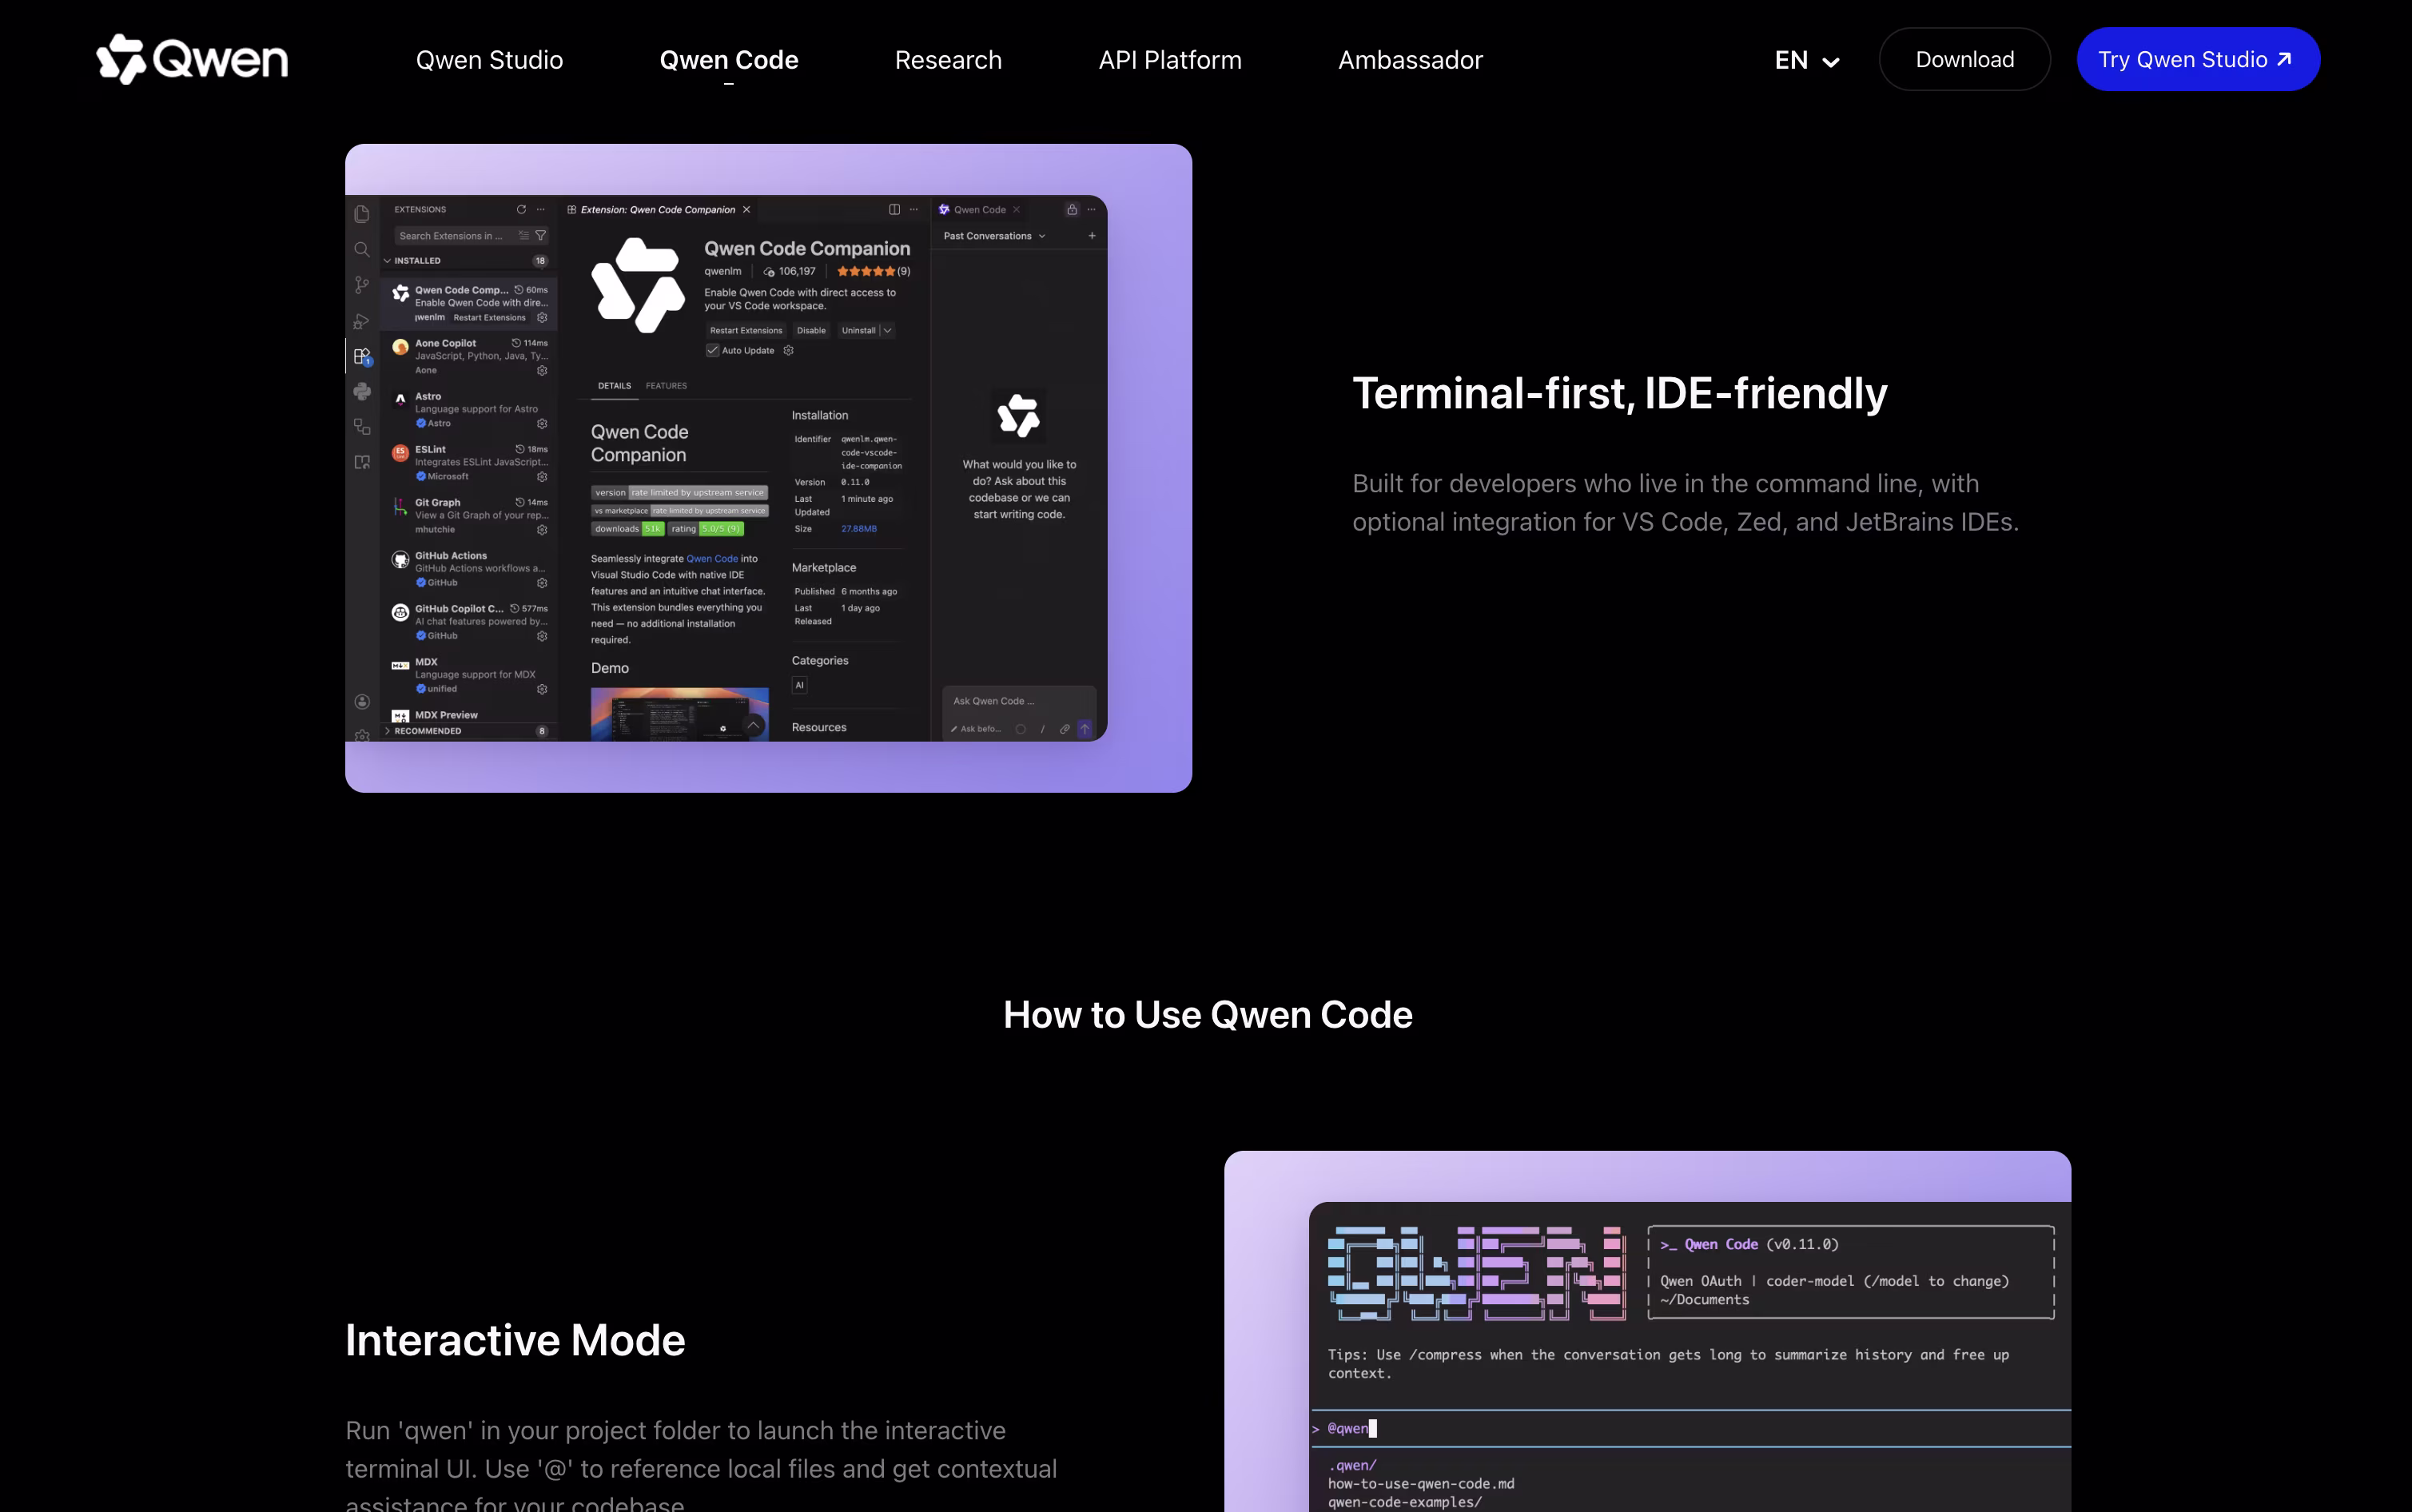Select the MDX Preview extension row
2412x1512 pixels.
tap(469, 715)
